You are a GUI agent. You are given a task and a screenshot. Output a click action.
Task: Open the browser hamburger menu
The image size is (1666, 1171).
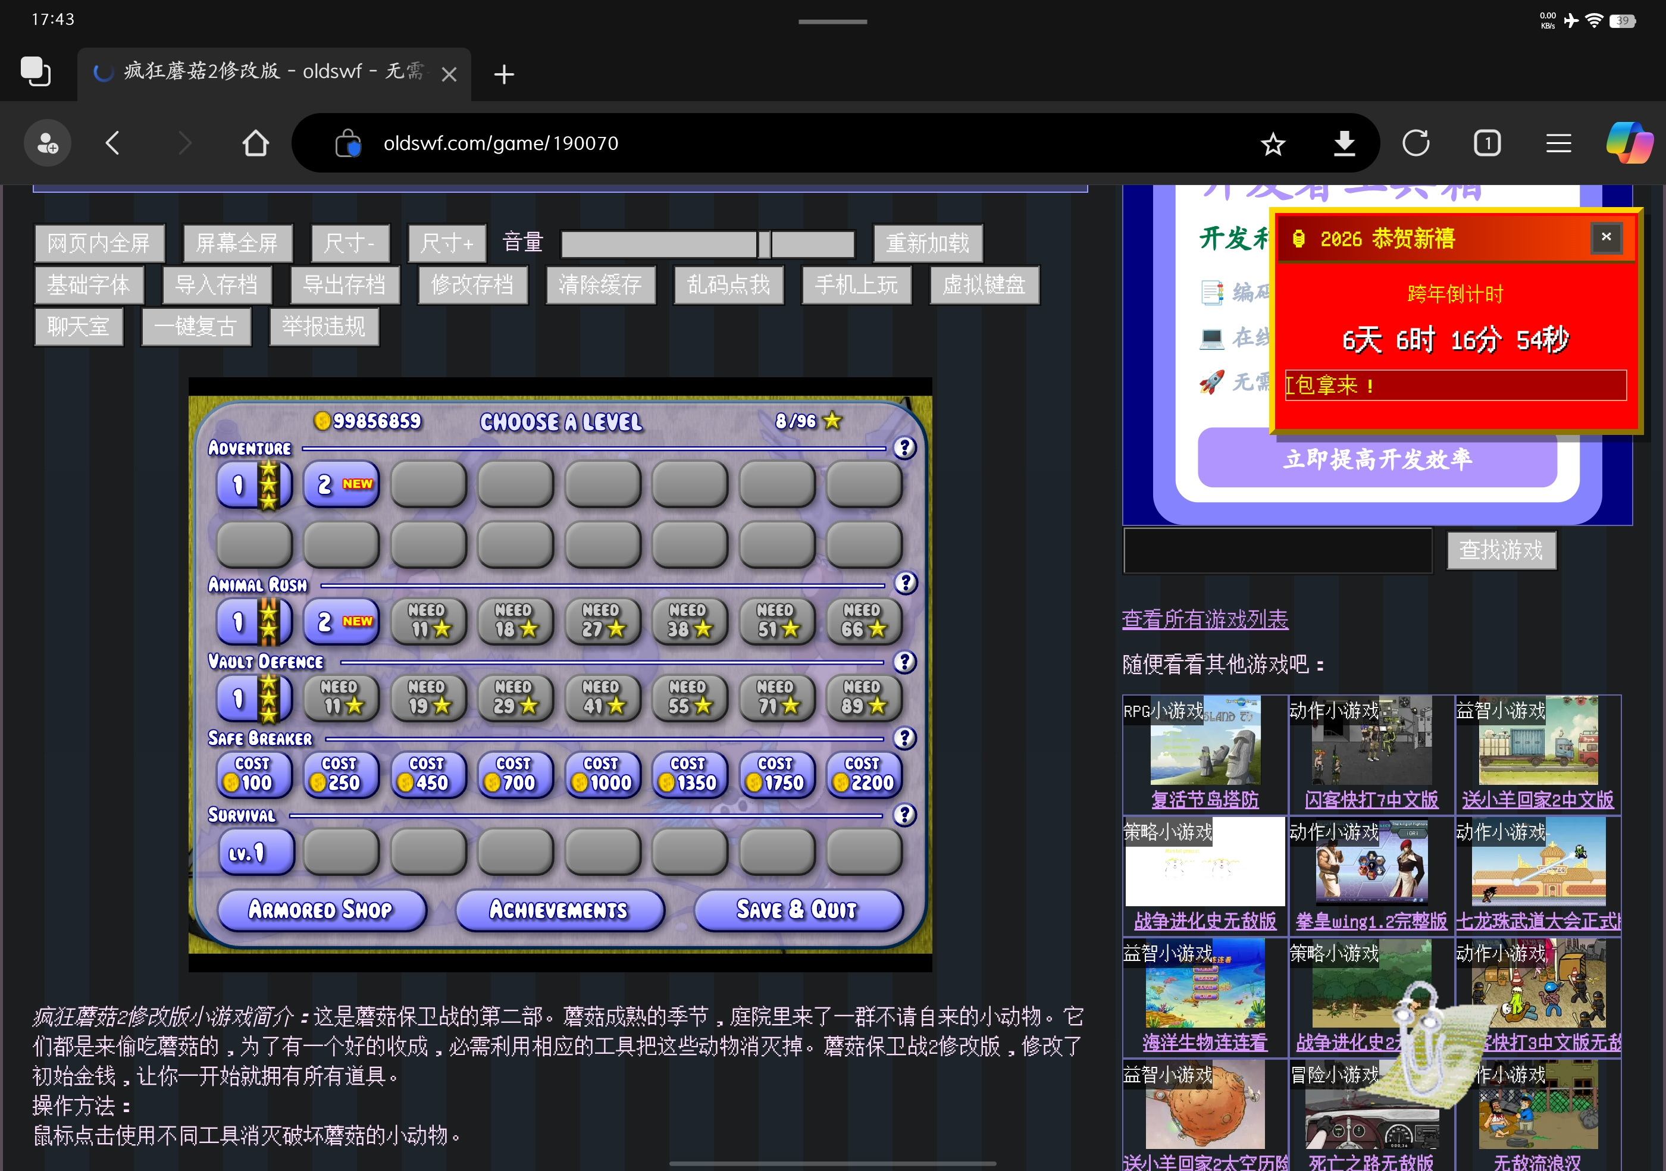point(1559,143)
